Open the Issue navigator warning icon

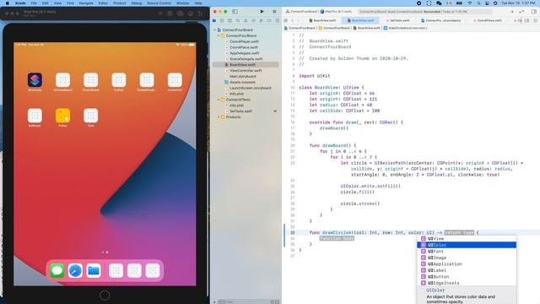pos(246,20)
